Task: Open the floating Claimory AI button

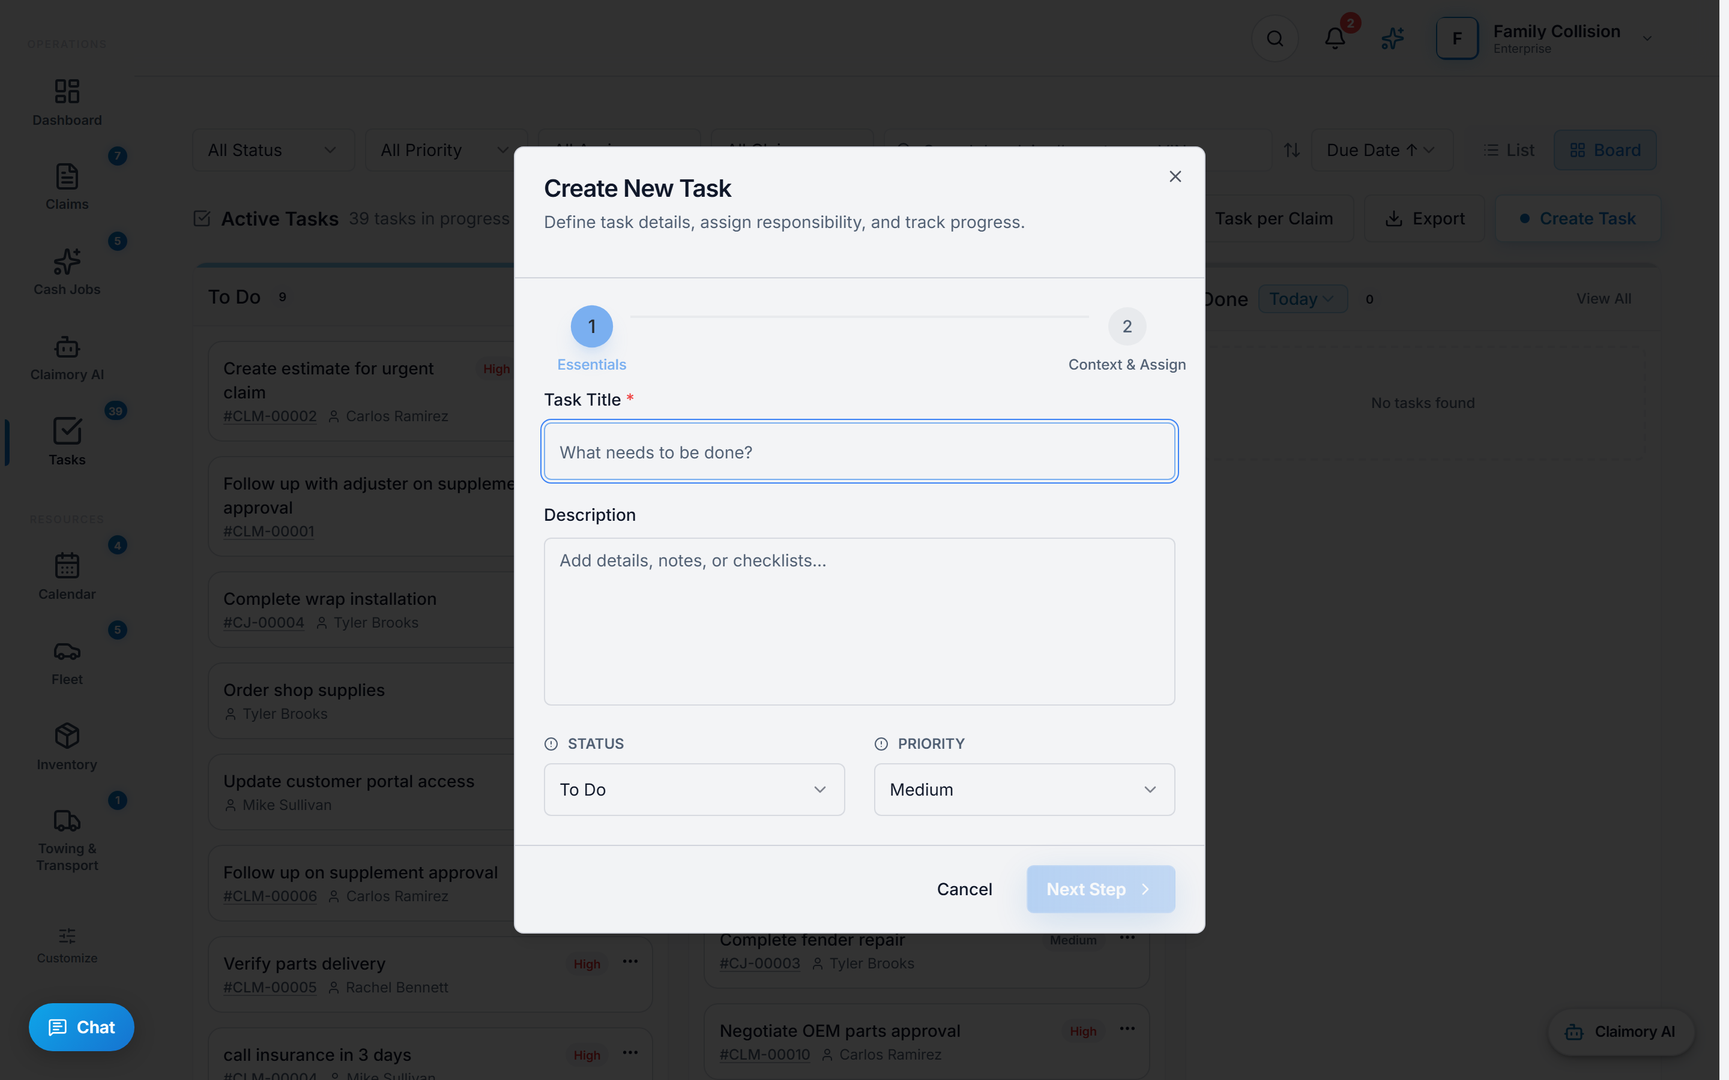Action: point(1620,1031)
